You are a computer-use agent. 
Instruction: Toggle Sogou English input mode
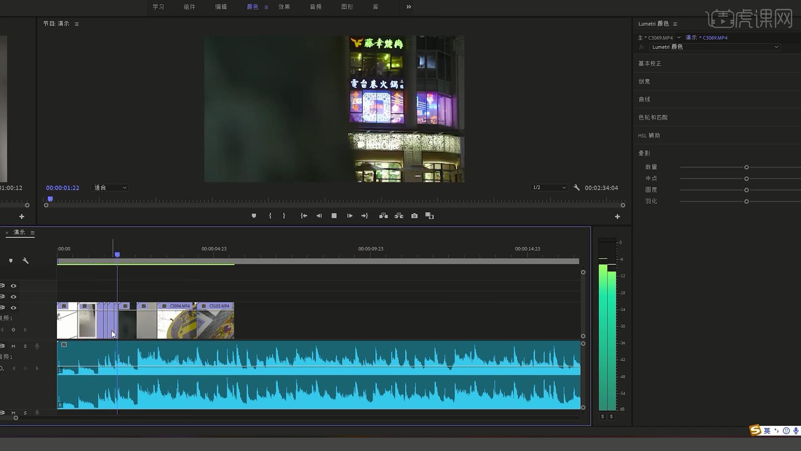click(767, 431)
